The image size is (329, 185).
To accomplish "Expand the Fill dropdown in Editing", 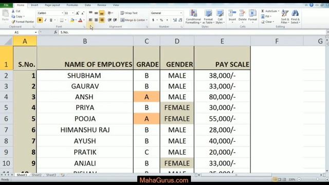I will (x=271, y=16).
